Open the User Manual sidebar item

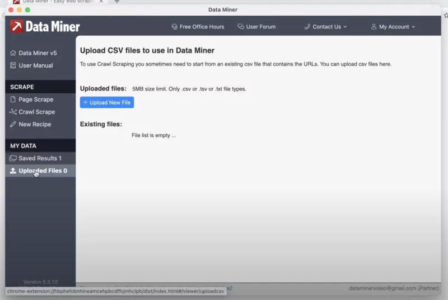pyautogui.click(x=40, y=65)
